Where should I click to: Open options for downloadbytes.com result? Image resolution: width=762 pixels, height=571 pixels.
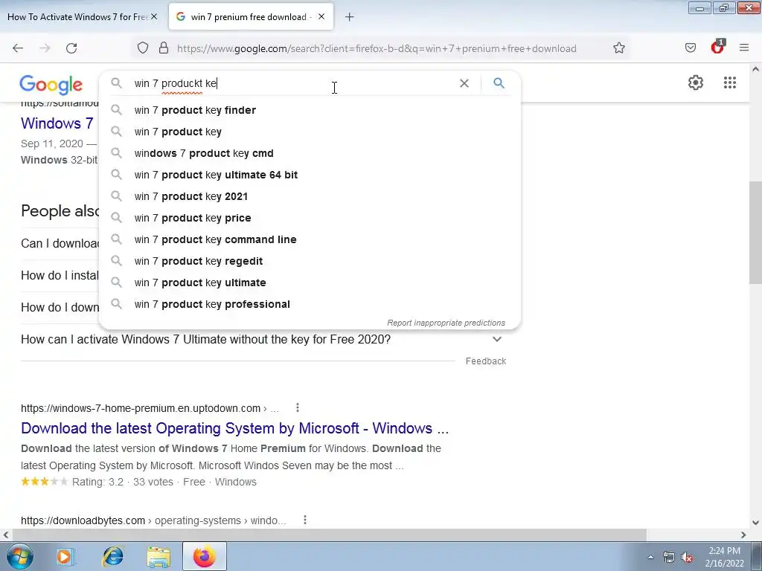(x=304, y=520)
